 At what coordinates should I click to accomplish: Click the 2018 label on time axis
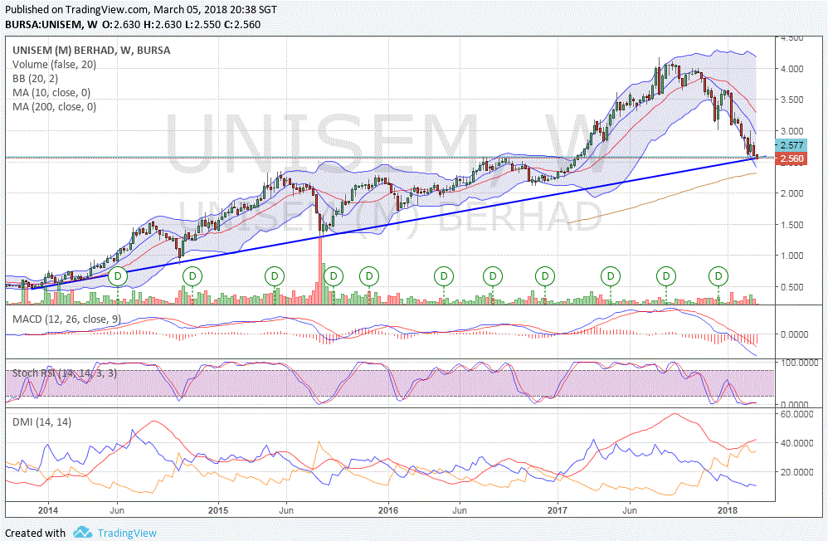coord(728,510)
